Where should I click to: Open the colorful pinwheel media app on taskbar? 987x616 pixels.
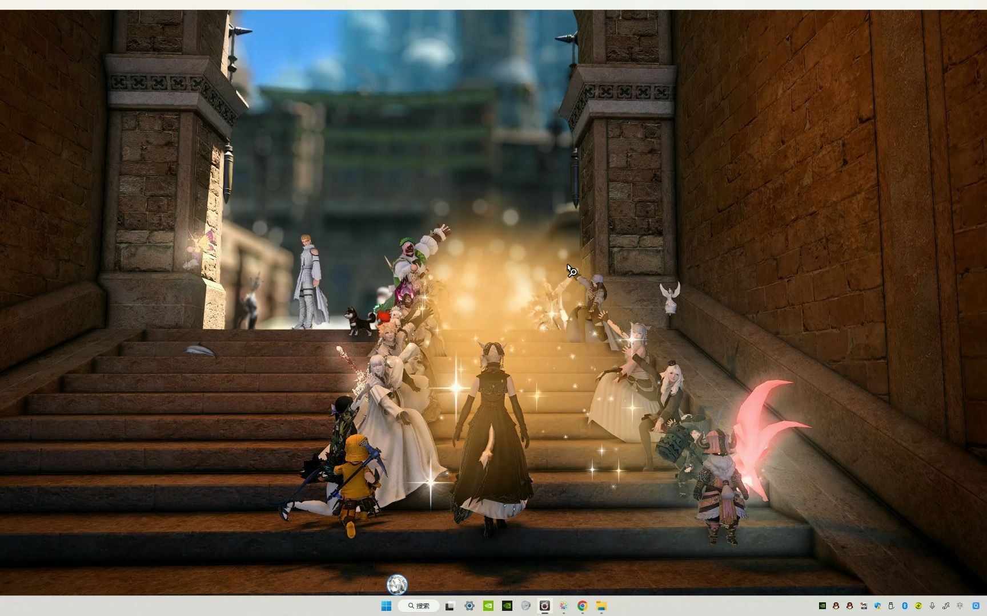pyautogui.click(x=564, y=606)
